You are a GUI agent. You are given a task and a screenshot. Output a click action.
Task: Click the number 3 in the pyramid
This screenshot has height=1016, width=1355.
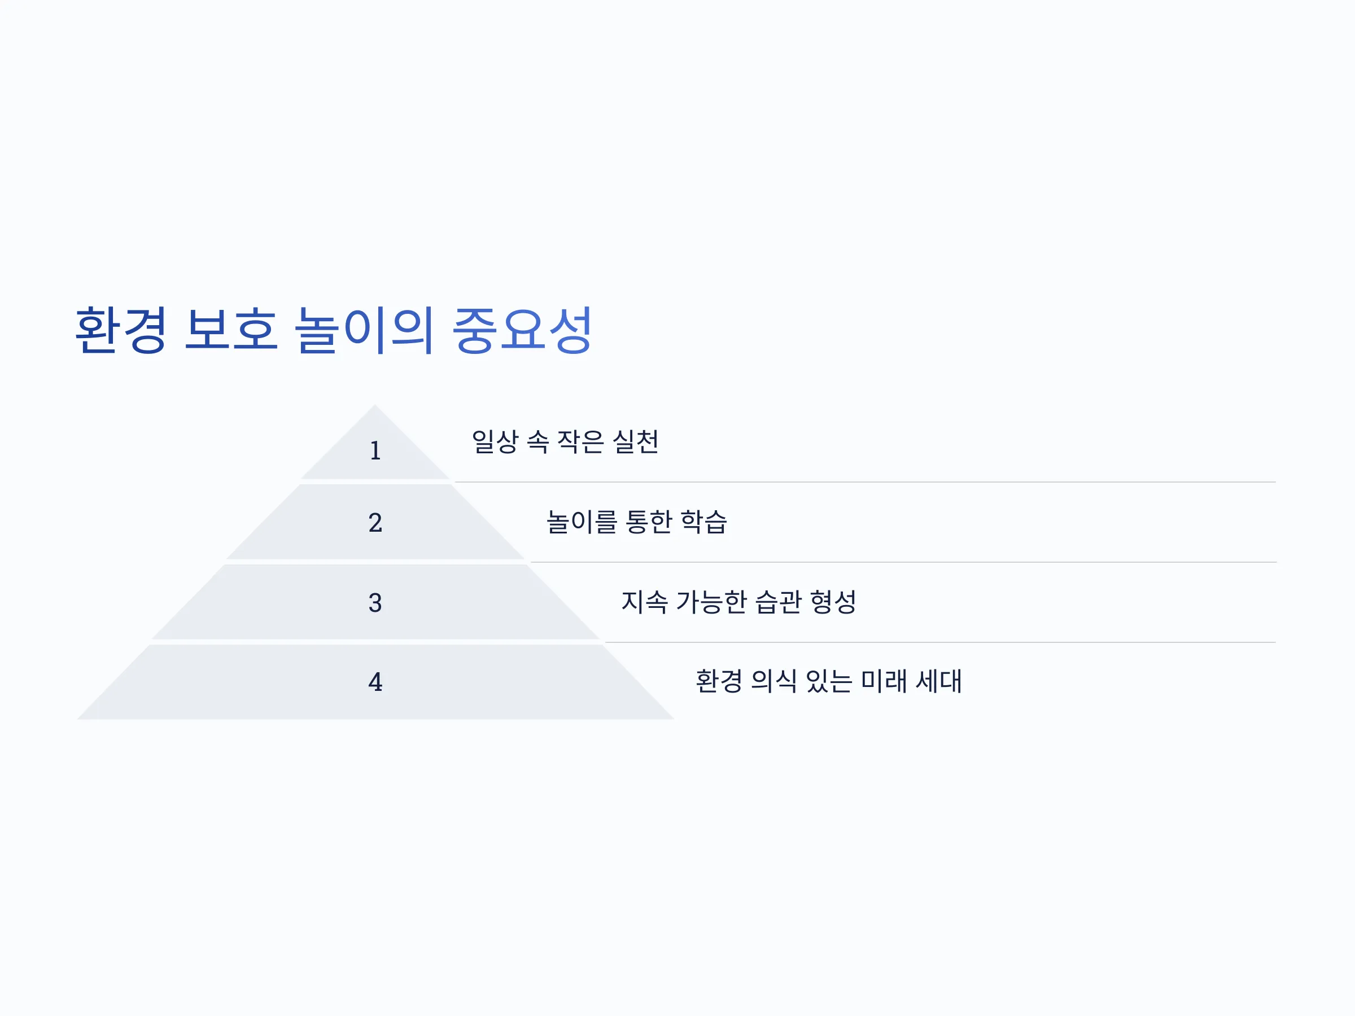[x=375, y=603]
